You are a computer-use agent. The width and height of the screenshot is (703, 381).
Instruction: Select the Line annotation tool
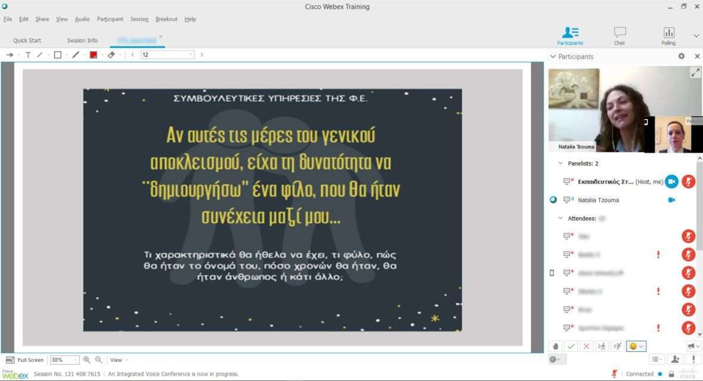pyautogui.click(x=40, y=55)
